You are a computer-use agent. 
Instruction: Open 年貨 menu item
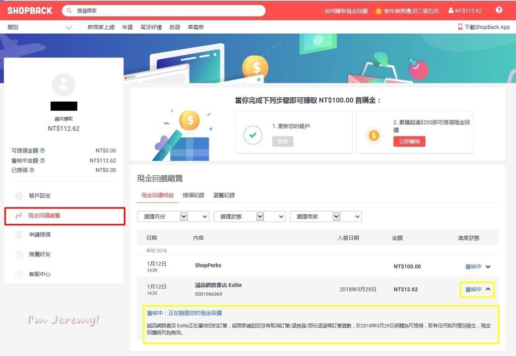point(127,27)
